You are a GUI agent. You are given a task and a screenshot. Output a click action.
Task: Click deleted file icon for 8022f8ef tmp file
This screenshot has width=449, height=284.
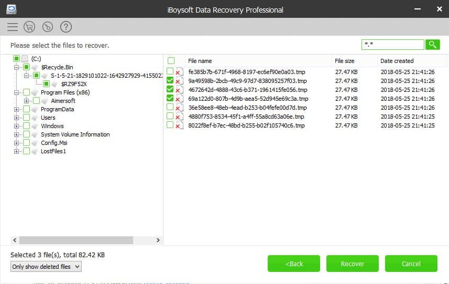point(179,125)
